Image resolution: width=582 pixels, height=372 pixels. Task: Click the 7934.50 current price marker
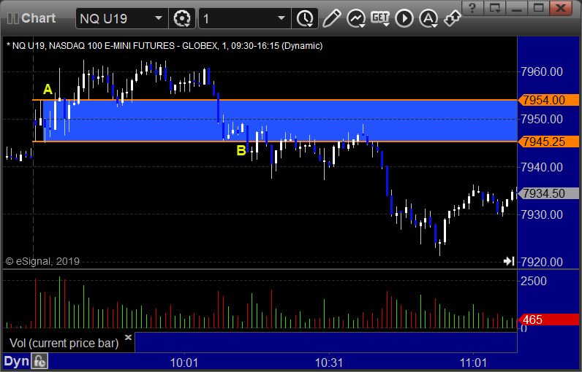coord(548,193)
